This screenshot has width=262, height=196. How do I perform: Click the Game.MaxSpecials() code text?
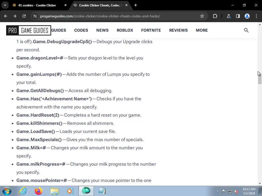pyautogui.click(x=39, y=140)
